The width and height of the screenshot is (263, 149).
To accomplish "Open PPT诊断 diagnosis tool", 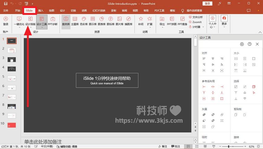I will (53, 21).
